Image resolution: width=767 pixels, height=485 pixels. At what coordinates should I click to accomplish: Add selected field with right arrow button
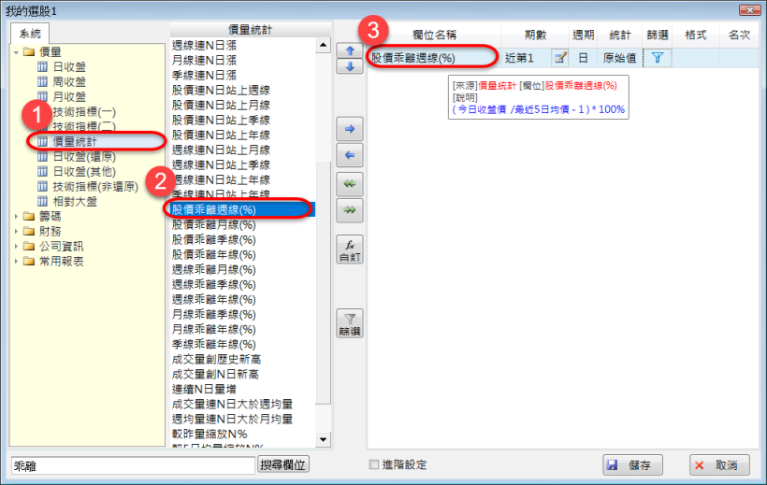tap(350, 129)
